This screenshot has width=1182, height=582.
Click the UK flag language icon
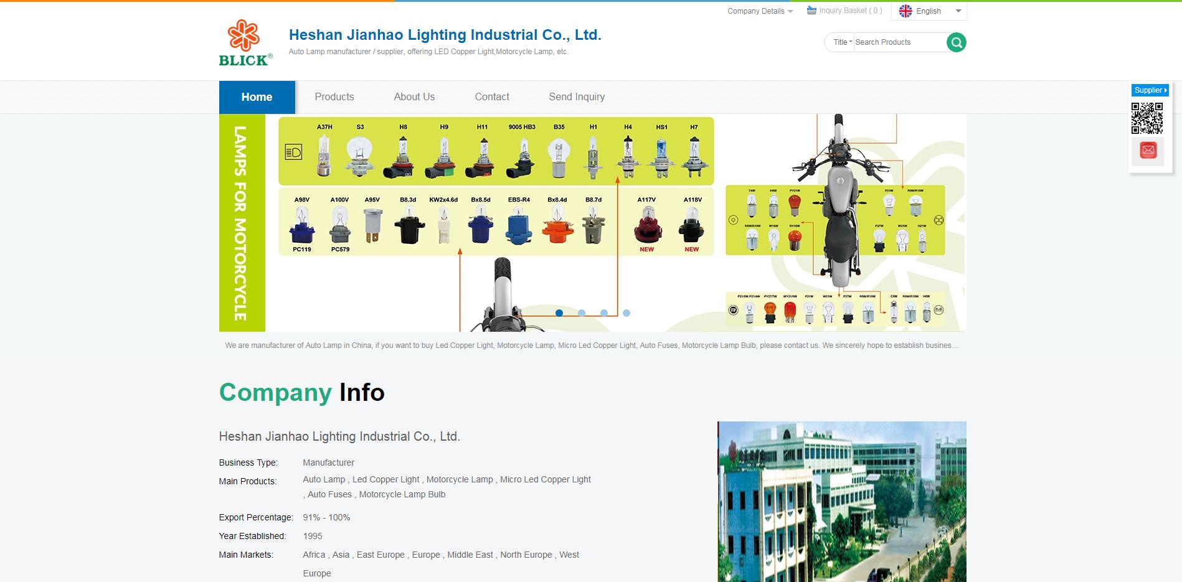click(x=905, y=11)
